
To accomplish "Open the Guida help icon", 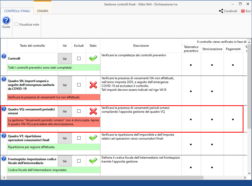I will click(x=6, y=21).
